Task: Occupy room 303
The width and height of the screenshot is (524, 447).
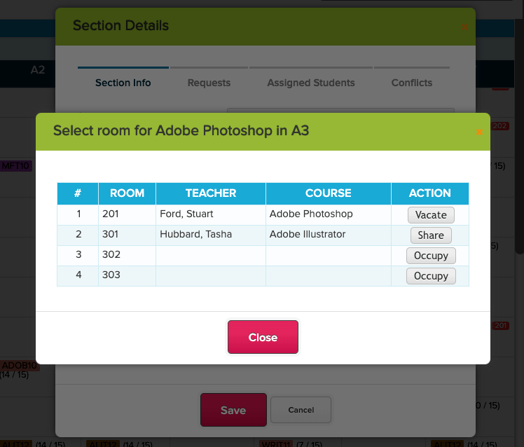Action: coord(431,276)
